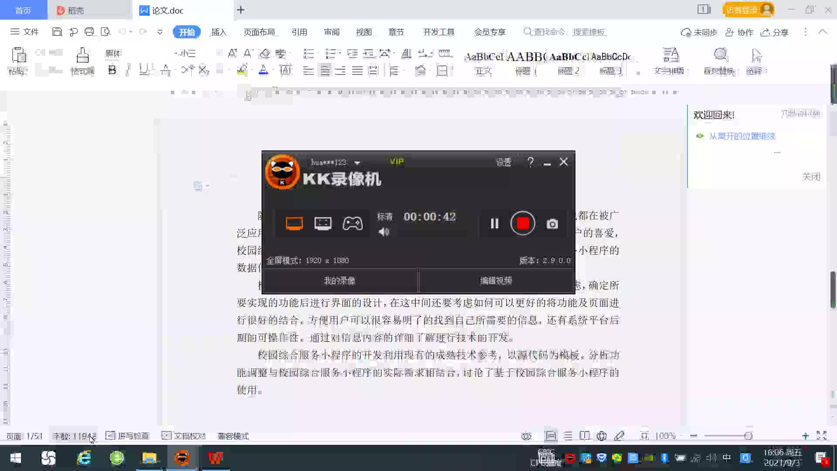Screen dimensions: 837x471
Task: Click the red stop recording button
Action: click(x=523, y=223)
